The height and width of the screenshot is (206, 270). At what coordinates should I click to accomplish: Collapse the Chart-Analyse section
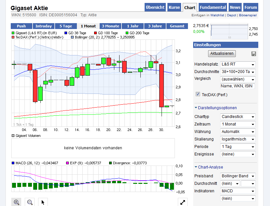[209, 167]
